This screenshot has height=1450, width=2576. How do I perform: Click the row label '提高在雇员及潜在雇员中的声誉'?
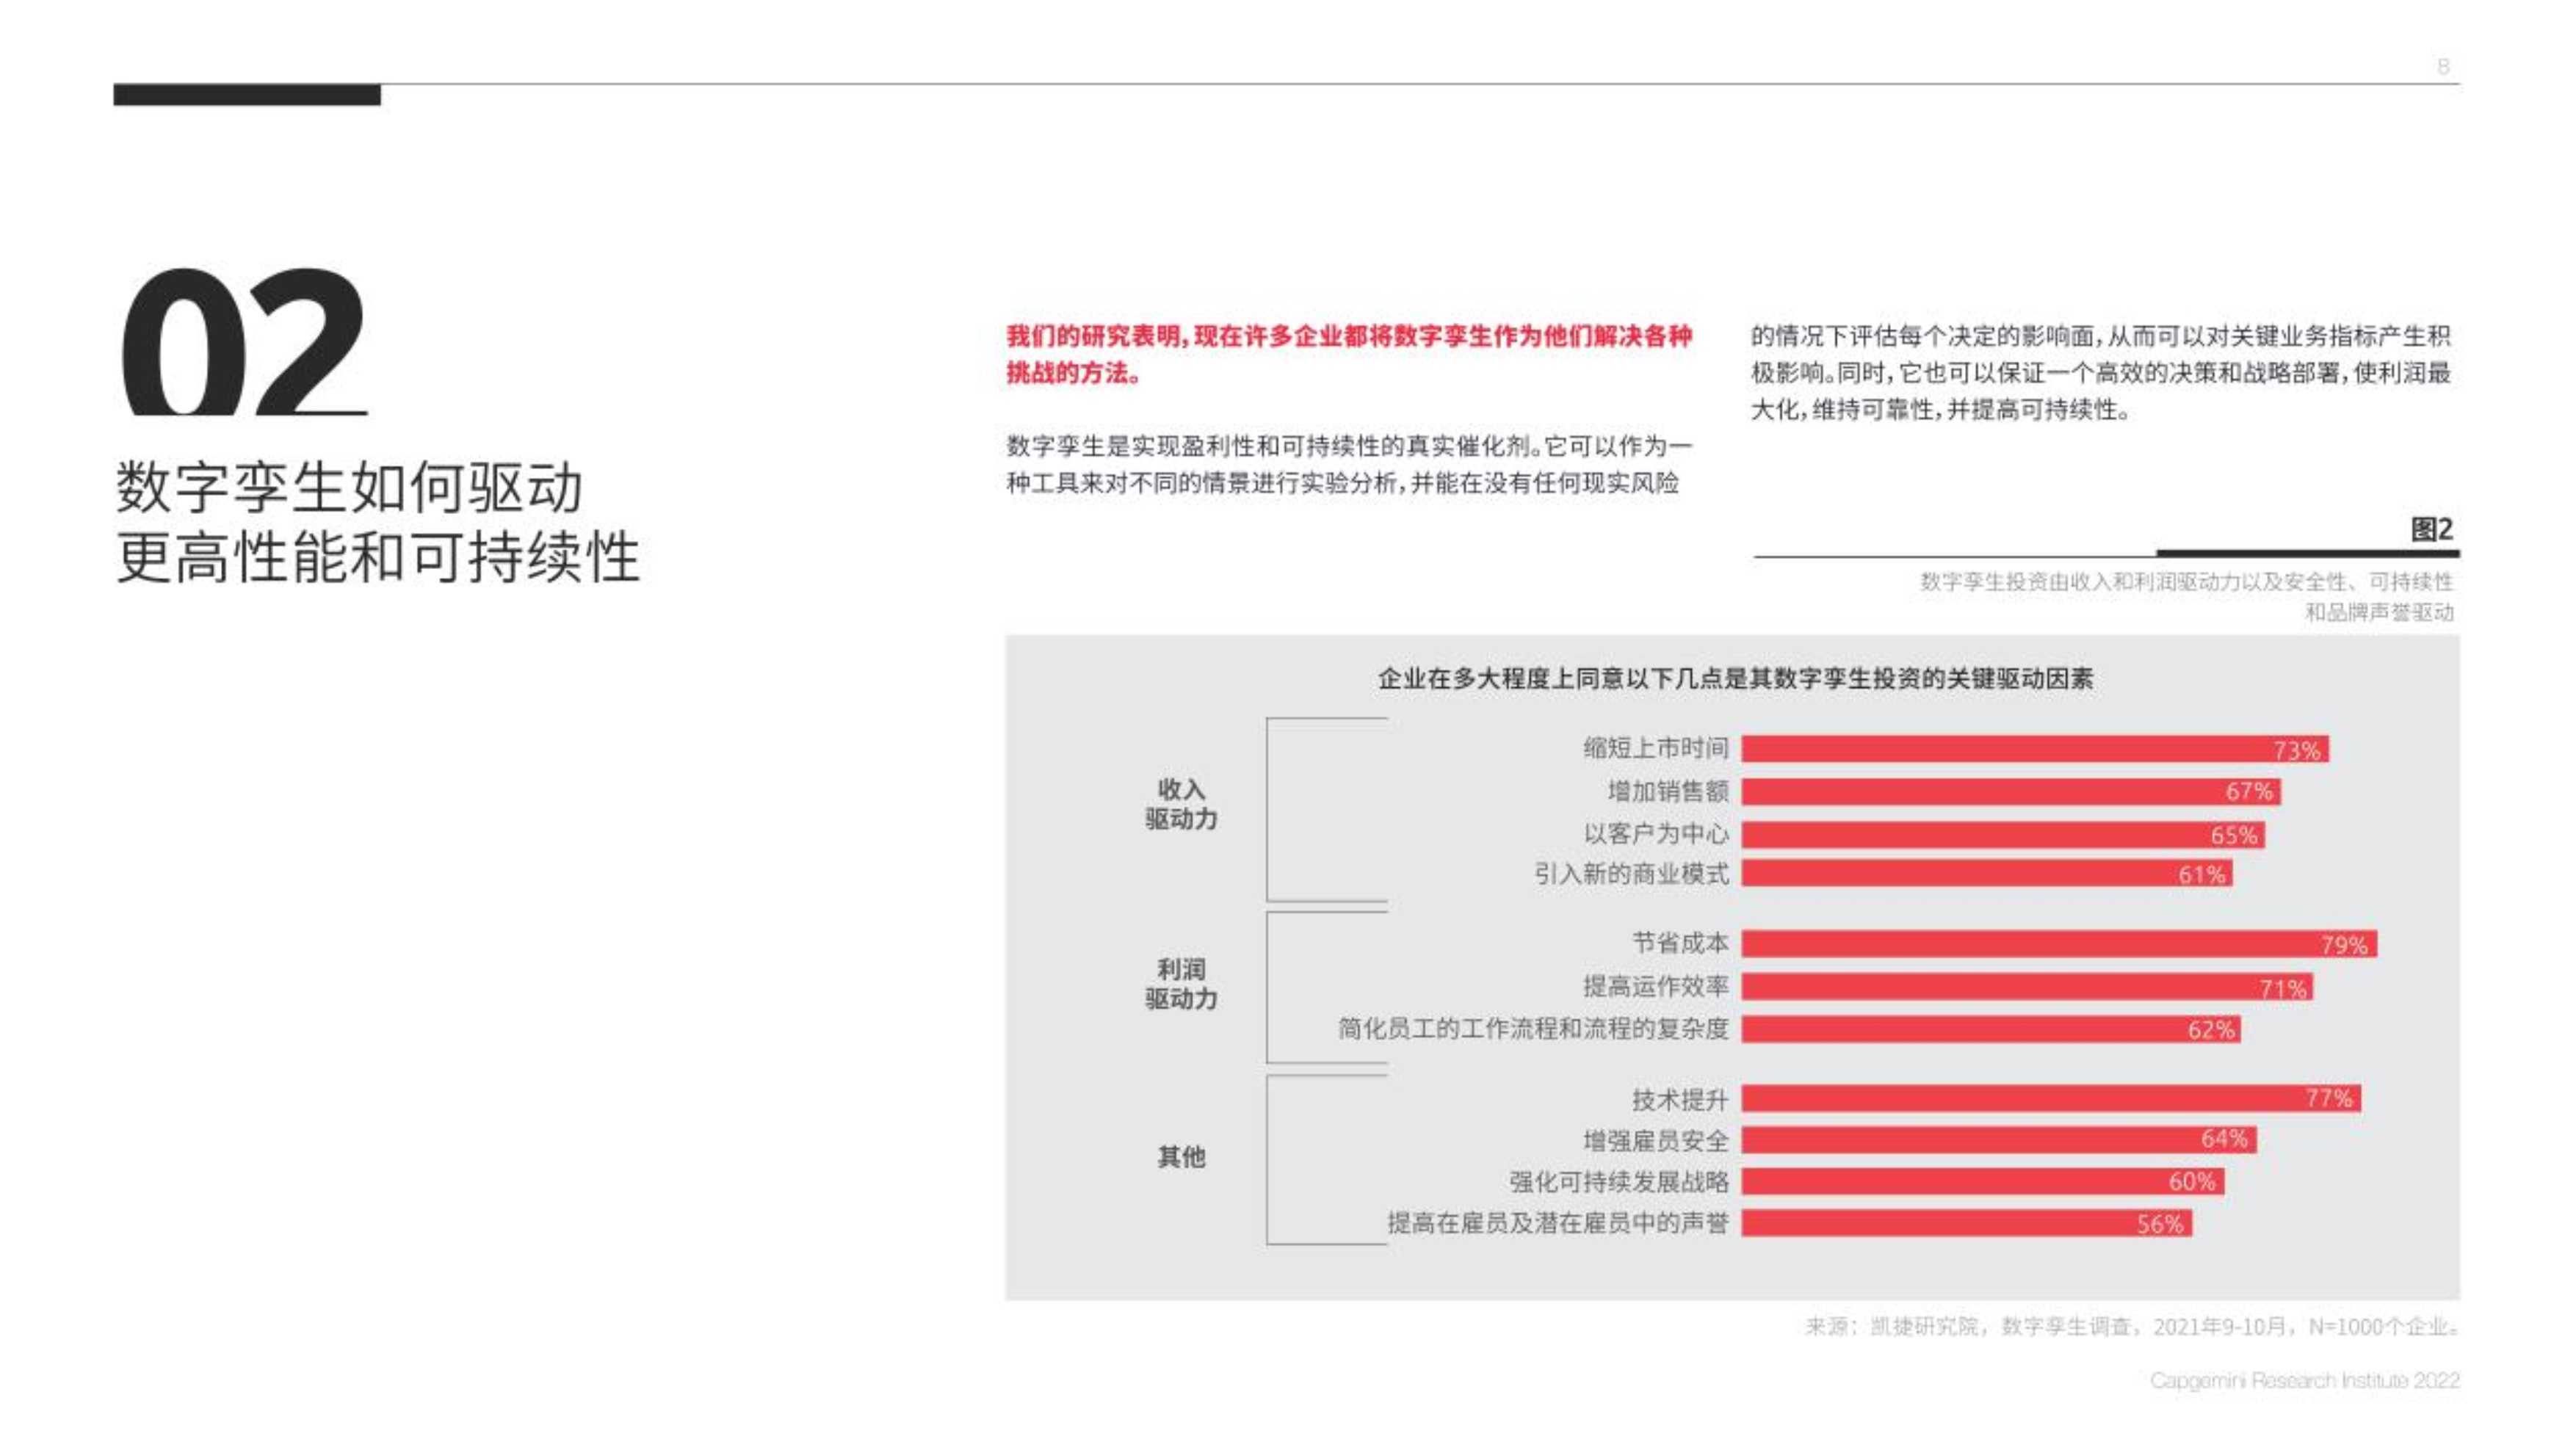pyautogui.click(x=1558, y=1223)
